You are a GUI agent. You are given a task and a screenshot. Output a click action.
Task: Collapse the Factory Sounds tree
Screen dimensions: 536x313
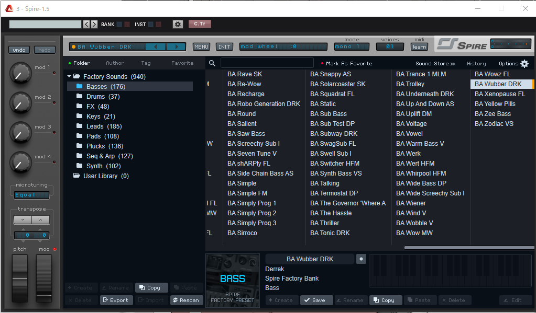coord(69,76)
